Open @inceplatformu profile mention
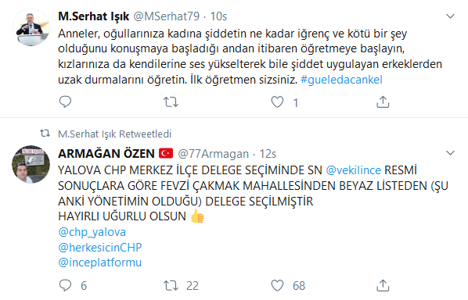468x300 pixels. [100, 262]
